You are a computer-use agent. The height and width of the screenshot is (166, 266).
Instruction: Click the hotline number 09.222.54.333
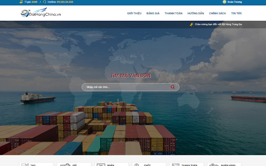65,2
